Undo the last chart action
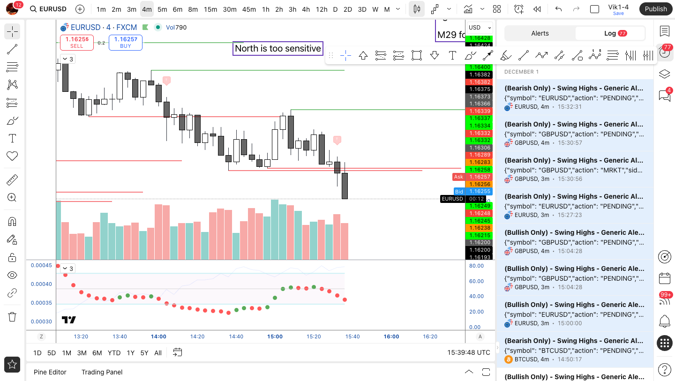675x381 pixels. (x=558, y=9)
